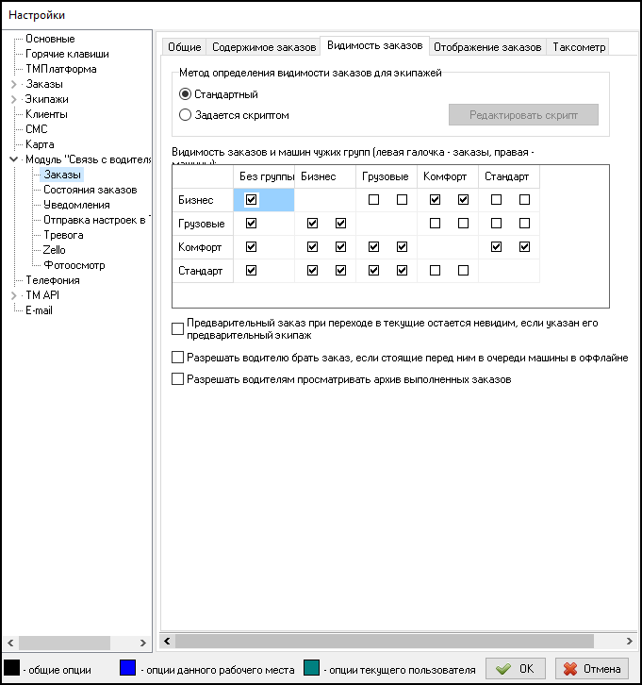
Task: Uncheck Бизнес row 'Без группы' checkbox
Action: (251, 200)
